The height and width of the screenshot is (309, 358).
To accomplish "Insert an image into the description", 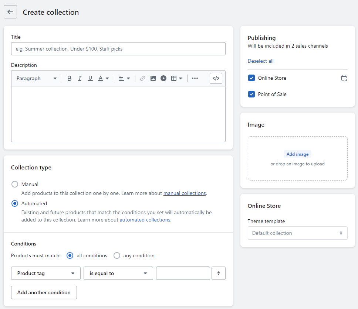I will pos(153,78).
